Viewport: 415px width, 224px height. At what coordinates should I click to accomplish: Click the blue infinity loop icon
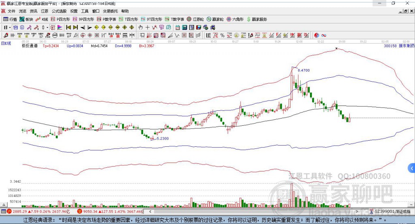(324, 36)
